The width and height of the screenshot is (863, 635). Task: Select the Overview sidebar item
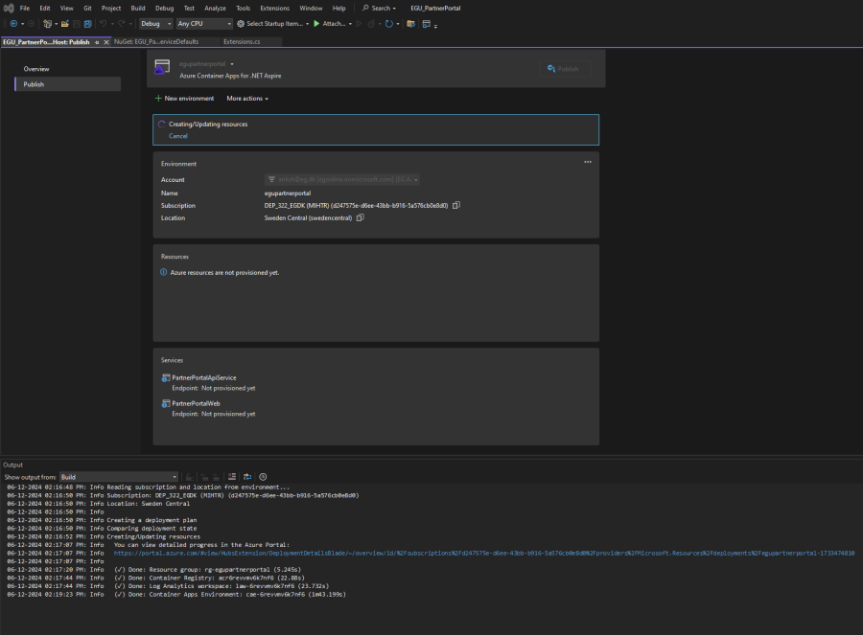coord(36,69)
